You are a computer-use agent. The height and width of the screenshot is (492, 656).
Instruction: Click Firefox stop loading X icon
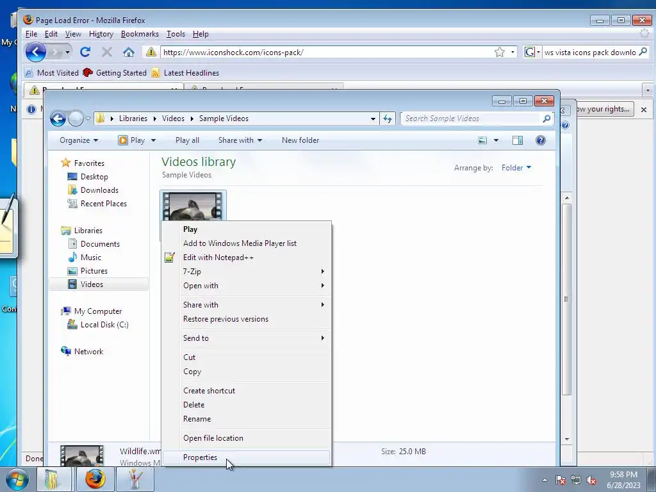(x=107, y=52)
